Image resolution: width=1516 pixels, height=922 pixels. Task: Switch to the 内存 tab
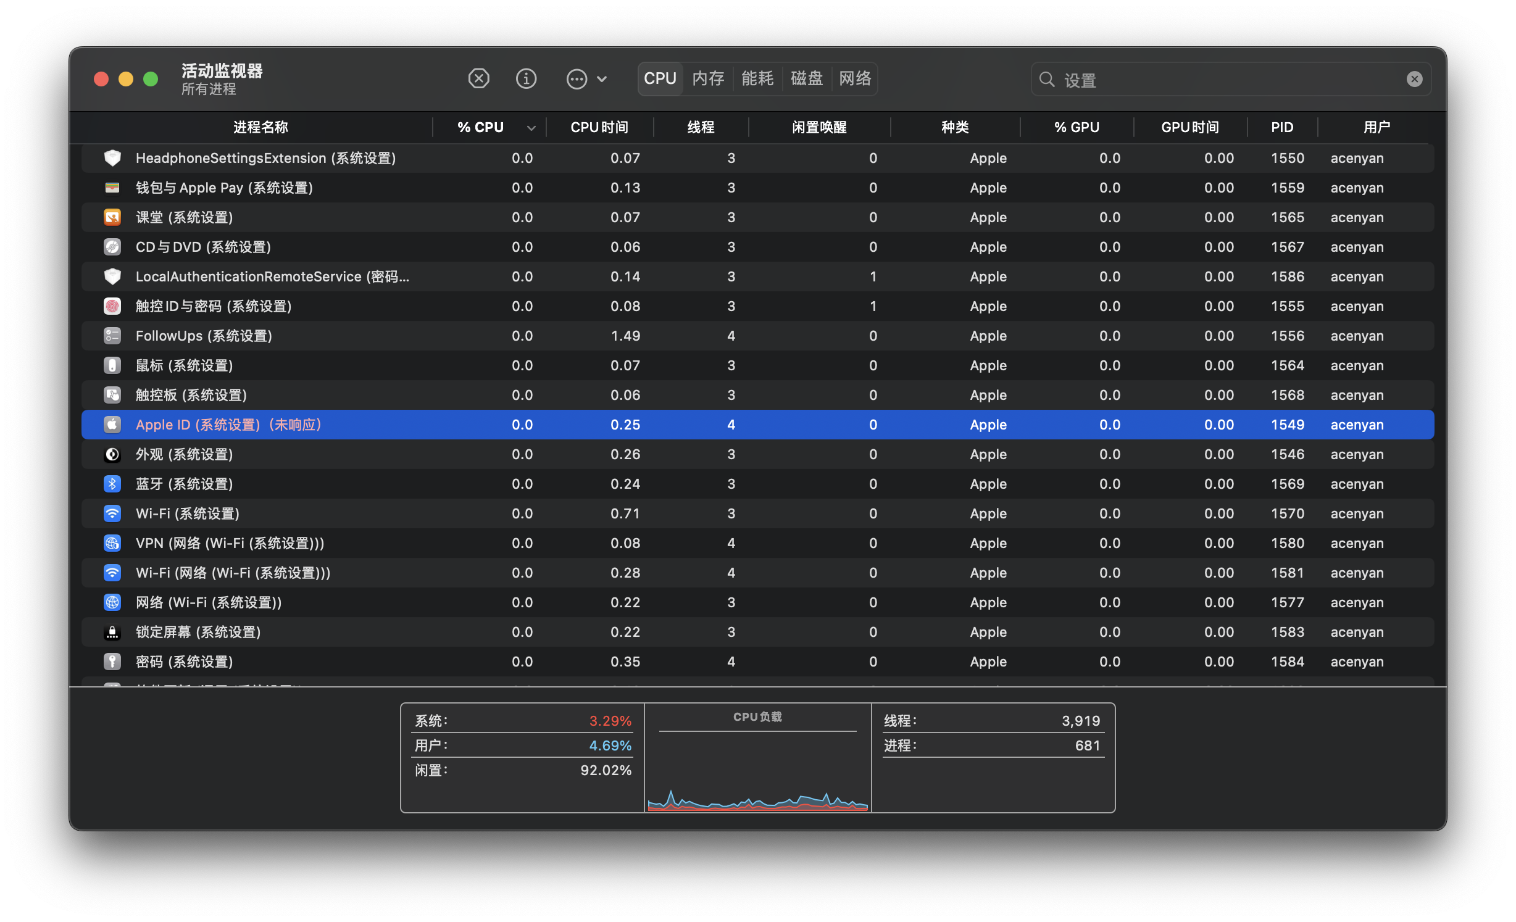point(708,79)
